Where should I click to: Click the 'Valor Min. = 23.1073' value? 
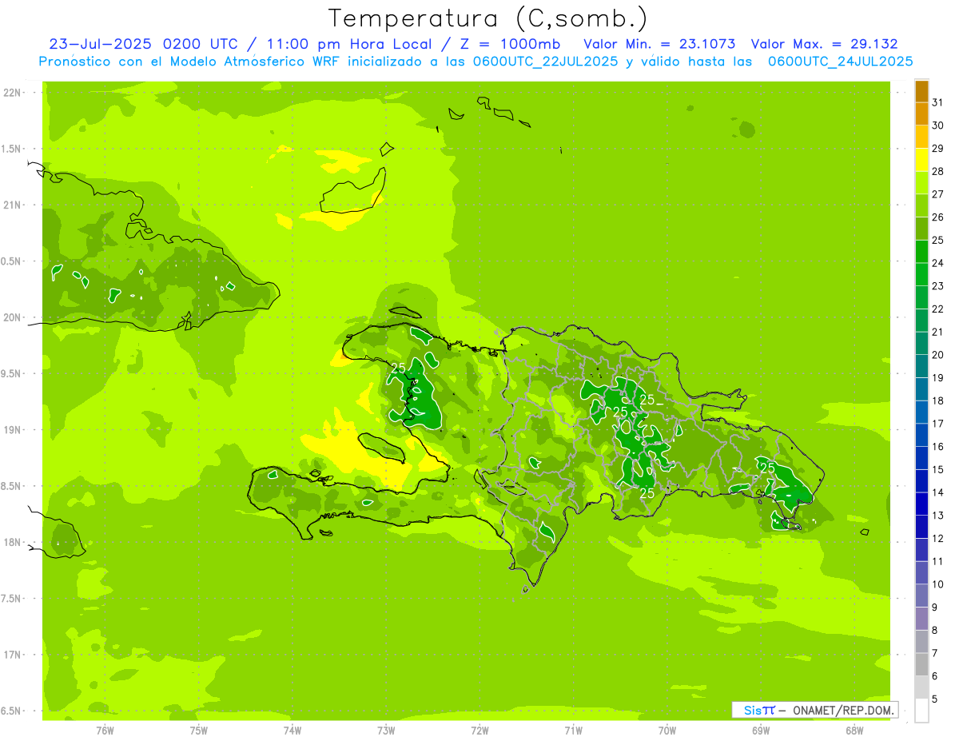[659, 44]
